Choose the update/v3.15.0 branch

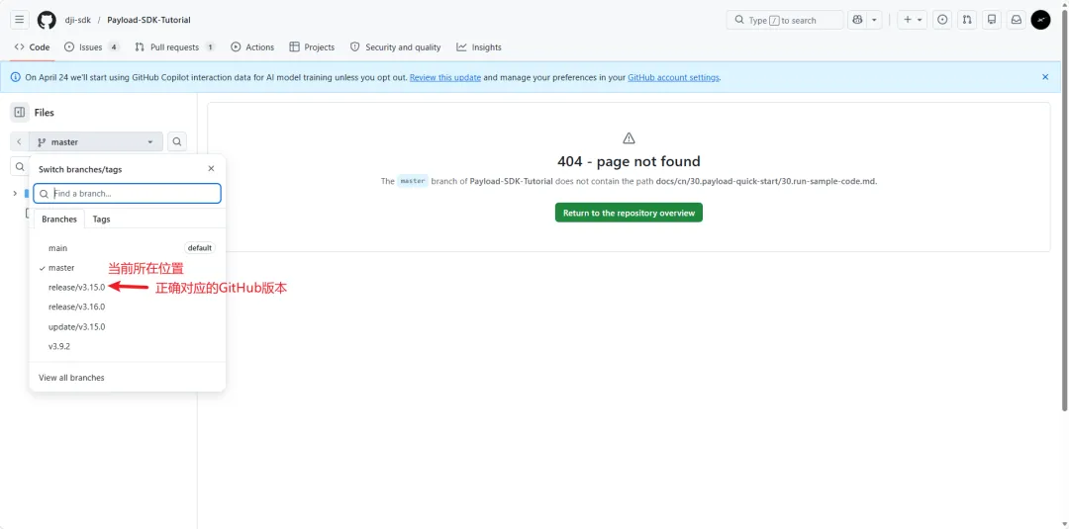point(127,327)
